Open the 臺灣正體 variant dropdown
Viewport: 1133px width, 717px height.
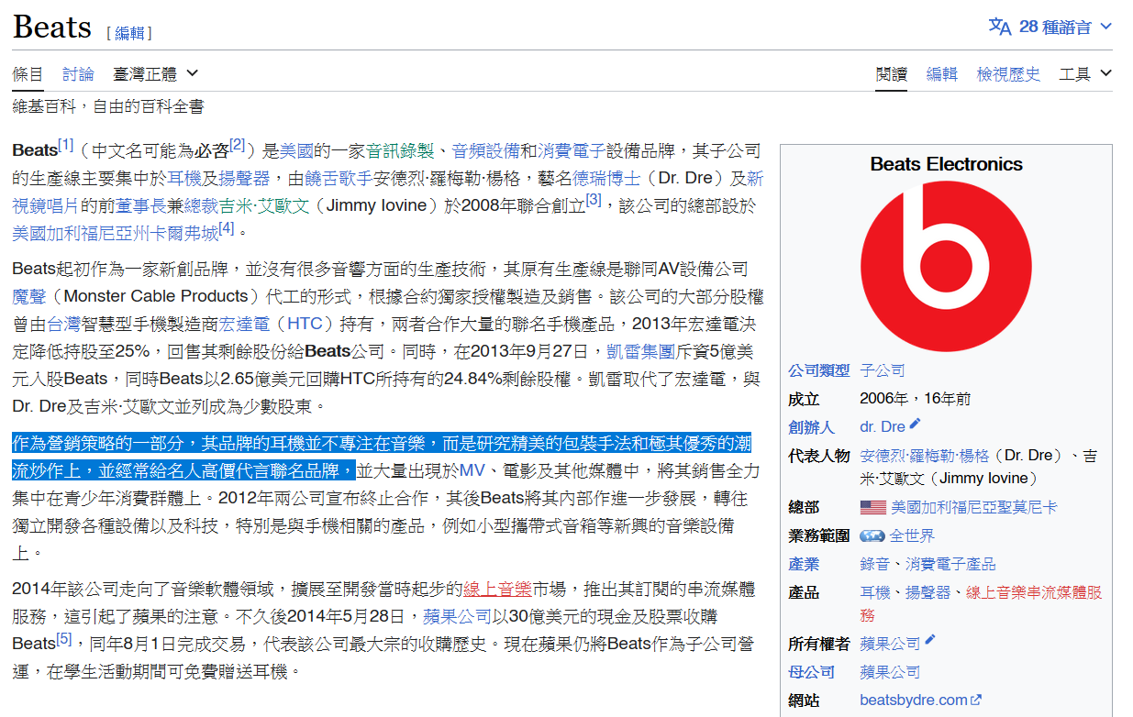(155, 73)
